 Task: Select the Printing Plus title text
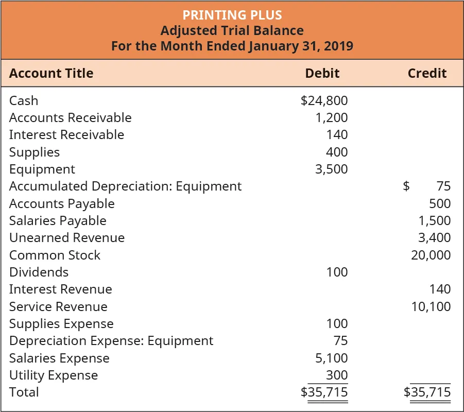tap(232, 14)
